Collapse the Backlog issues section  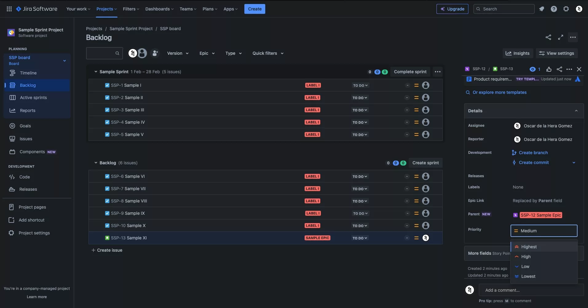pos(96,163)
